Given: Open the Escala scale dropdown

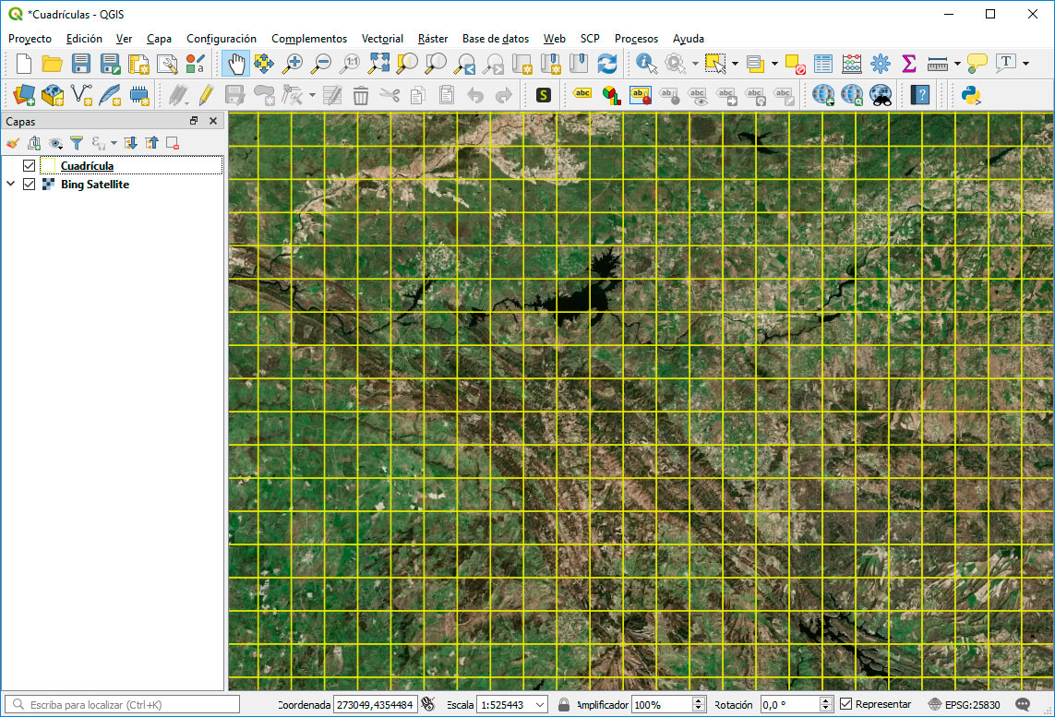Looking at the screenshot, I should pos(542,704).
